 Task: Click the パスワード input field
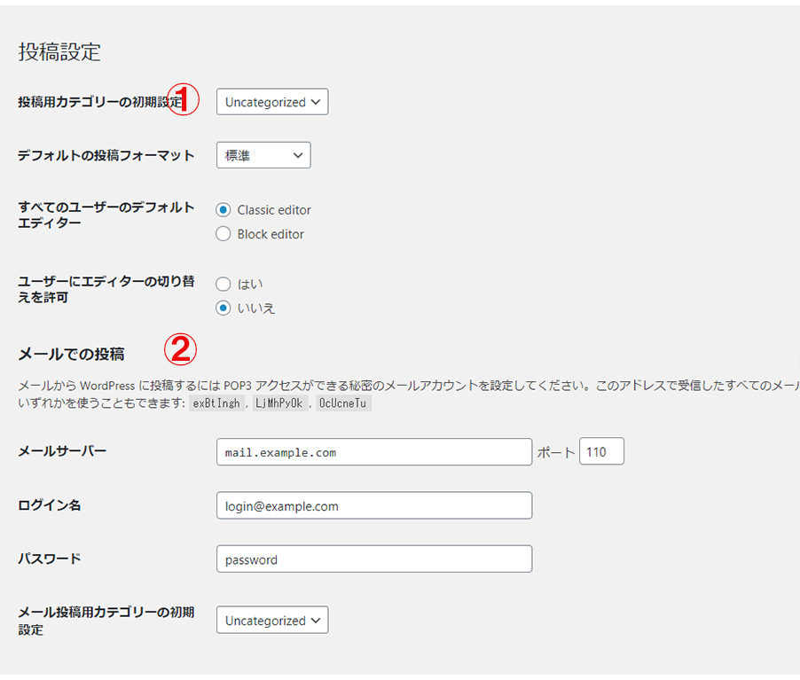click(373, 559)
